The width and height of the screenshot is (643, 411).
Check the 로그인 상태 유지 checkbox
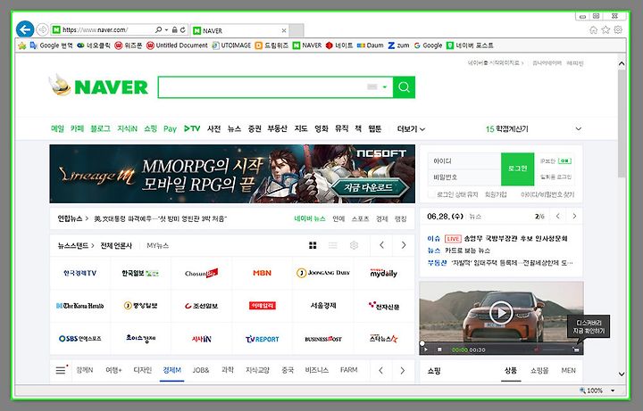431,195
